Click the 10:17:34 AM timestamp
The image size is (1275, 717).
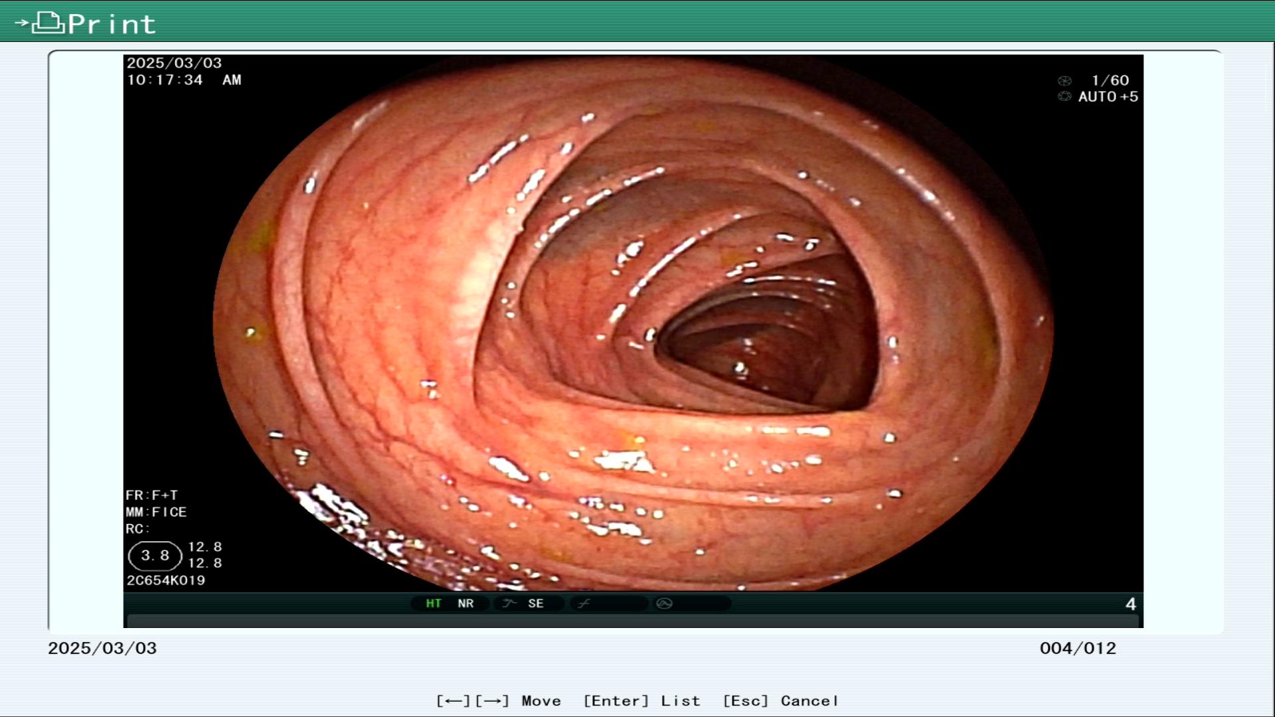click(x=184, y=80)
